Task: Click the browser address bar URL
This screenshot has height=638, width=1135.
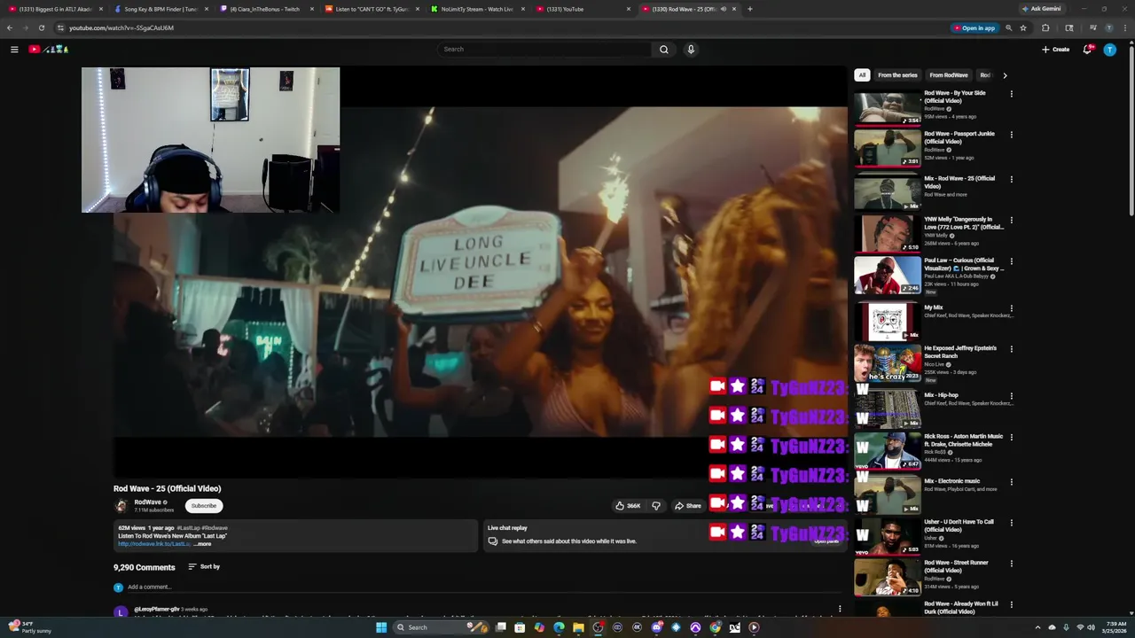Action: click(x=121, y=27)
